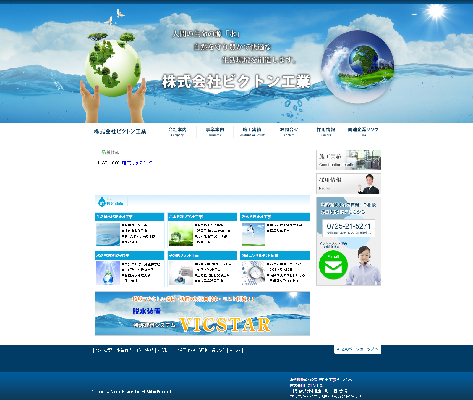Click the water faucet thumbnail image

[253, 234]
